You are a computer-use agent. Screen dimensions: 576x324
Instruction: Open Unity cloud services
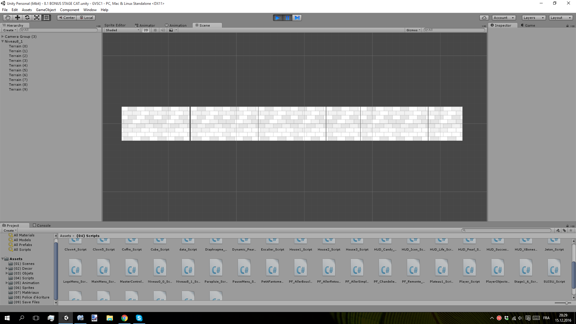(484, 17)
